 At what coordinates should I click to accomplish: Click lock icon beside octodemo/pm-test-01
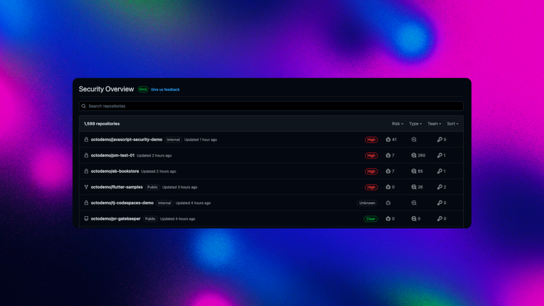(86, 156)
